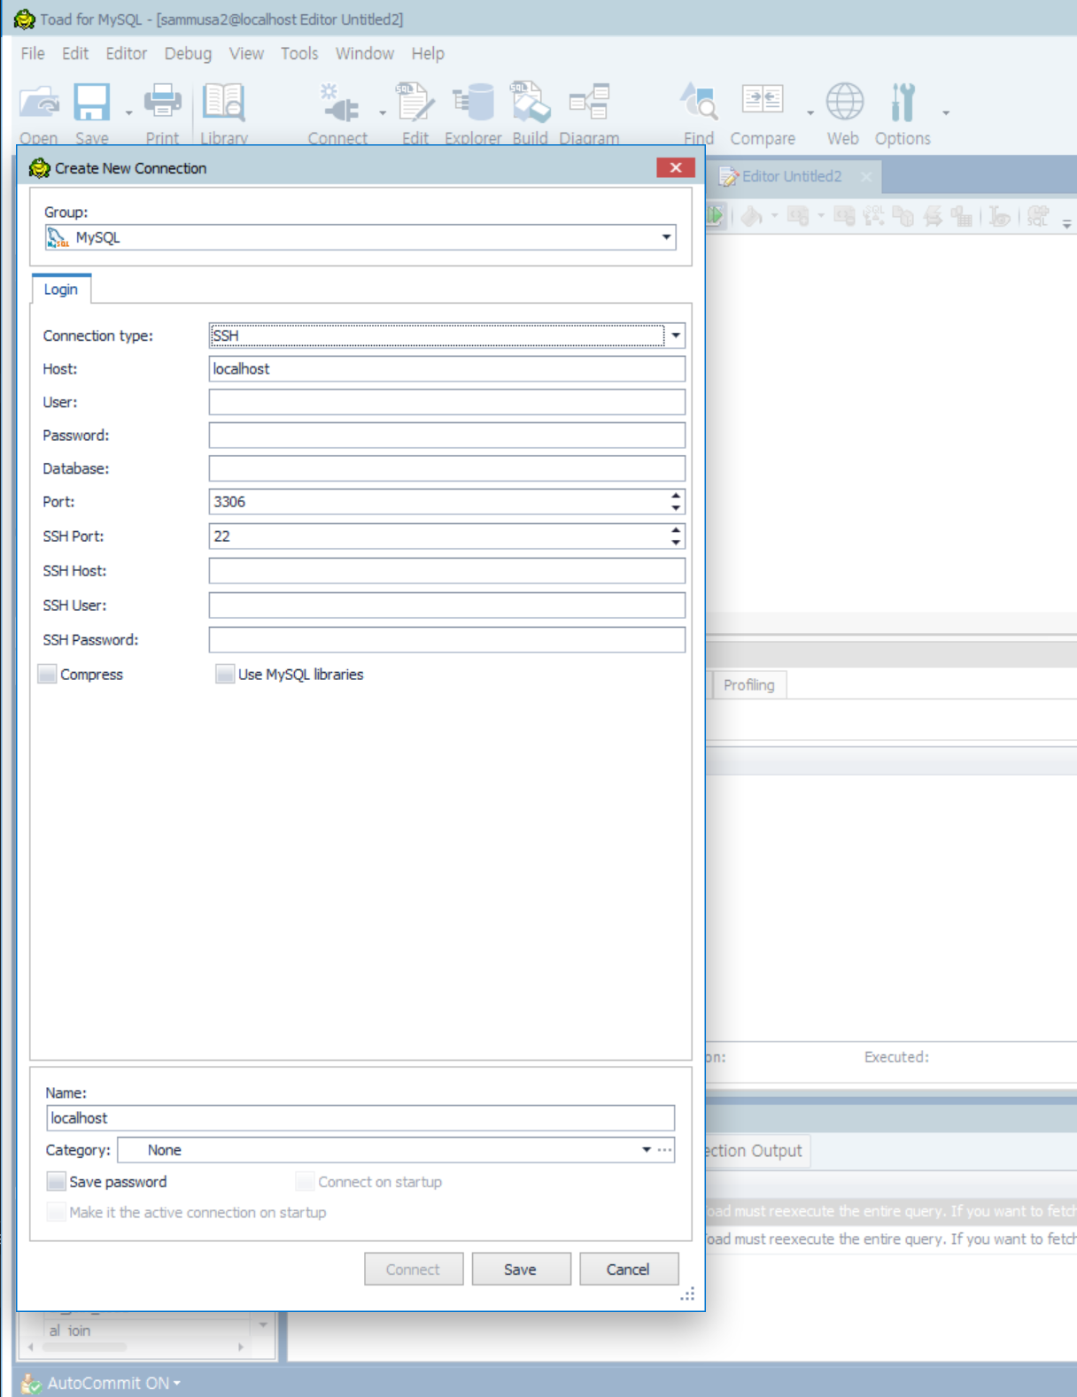Click the text cursor eye icon in editor toolbar

(1000, 216)
